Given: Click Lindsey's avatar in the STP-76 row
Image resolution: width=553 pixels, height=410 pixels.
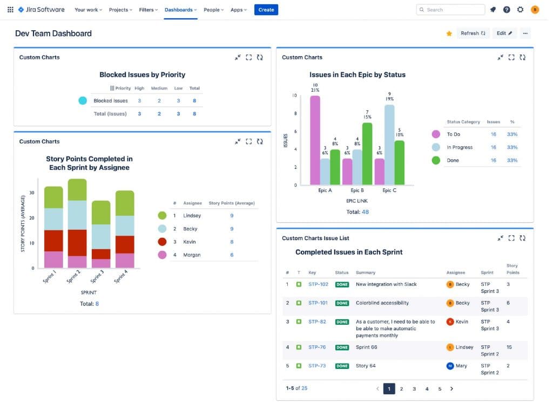Looking at the screenshot, I should click(450, 347).
